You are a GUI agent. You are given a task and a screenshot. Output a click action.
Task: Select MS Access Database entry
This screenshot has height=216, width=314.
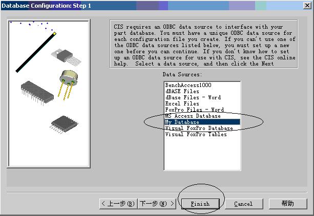tap(202, 116)
